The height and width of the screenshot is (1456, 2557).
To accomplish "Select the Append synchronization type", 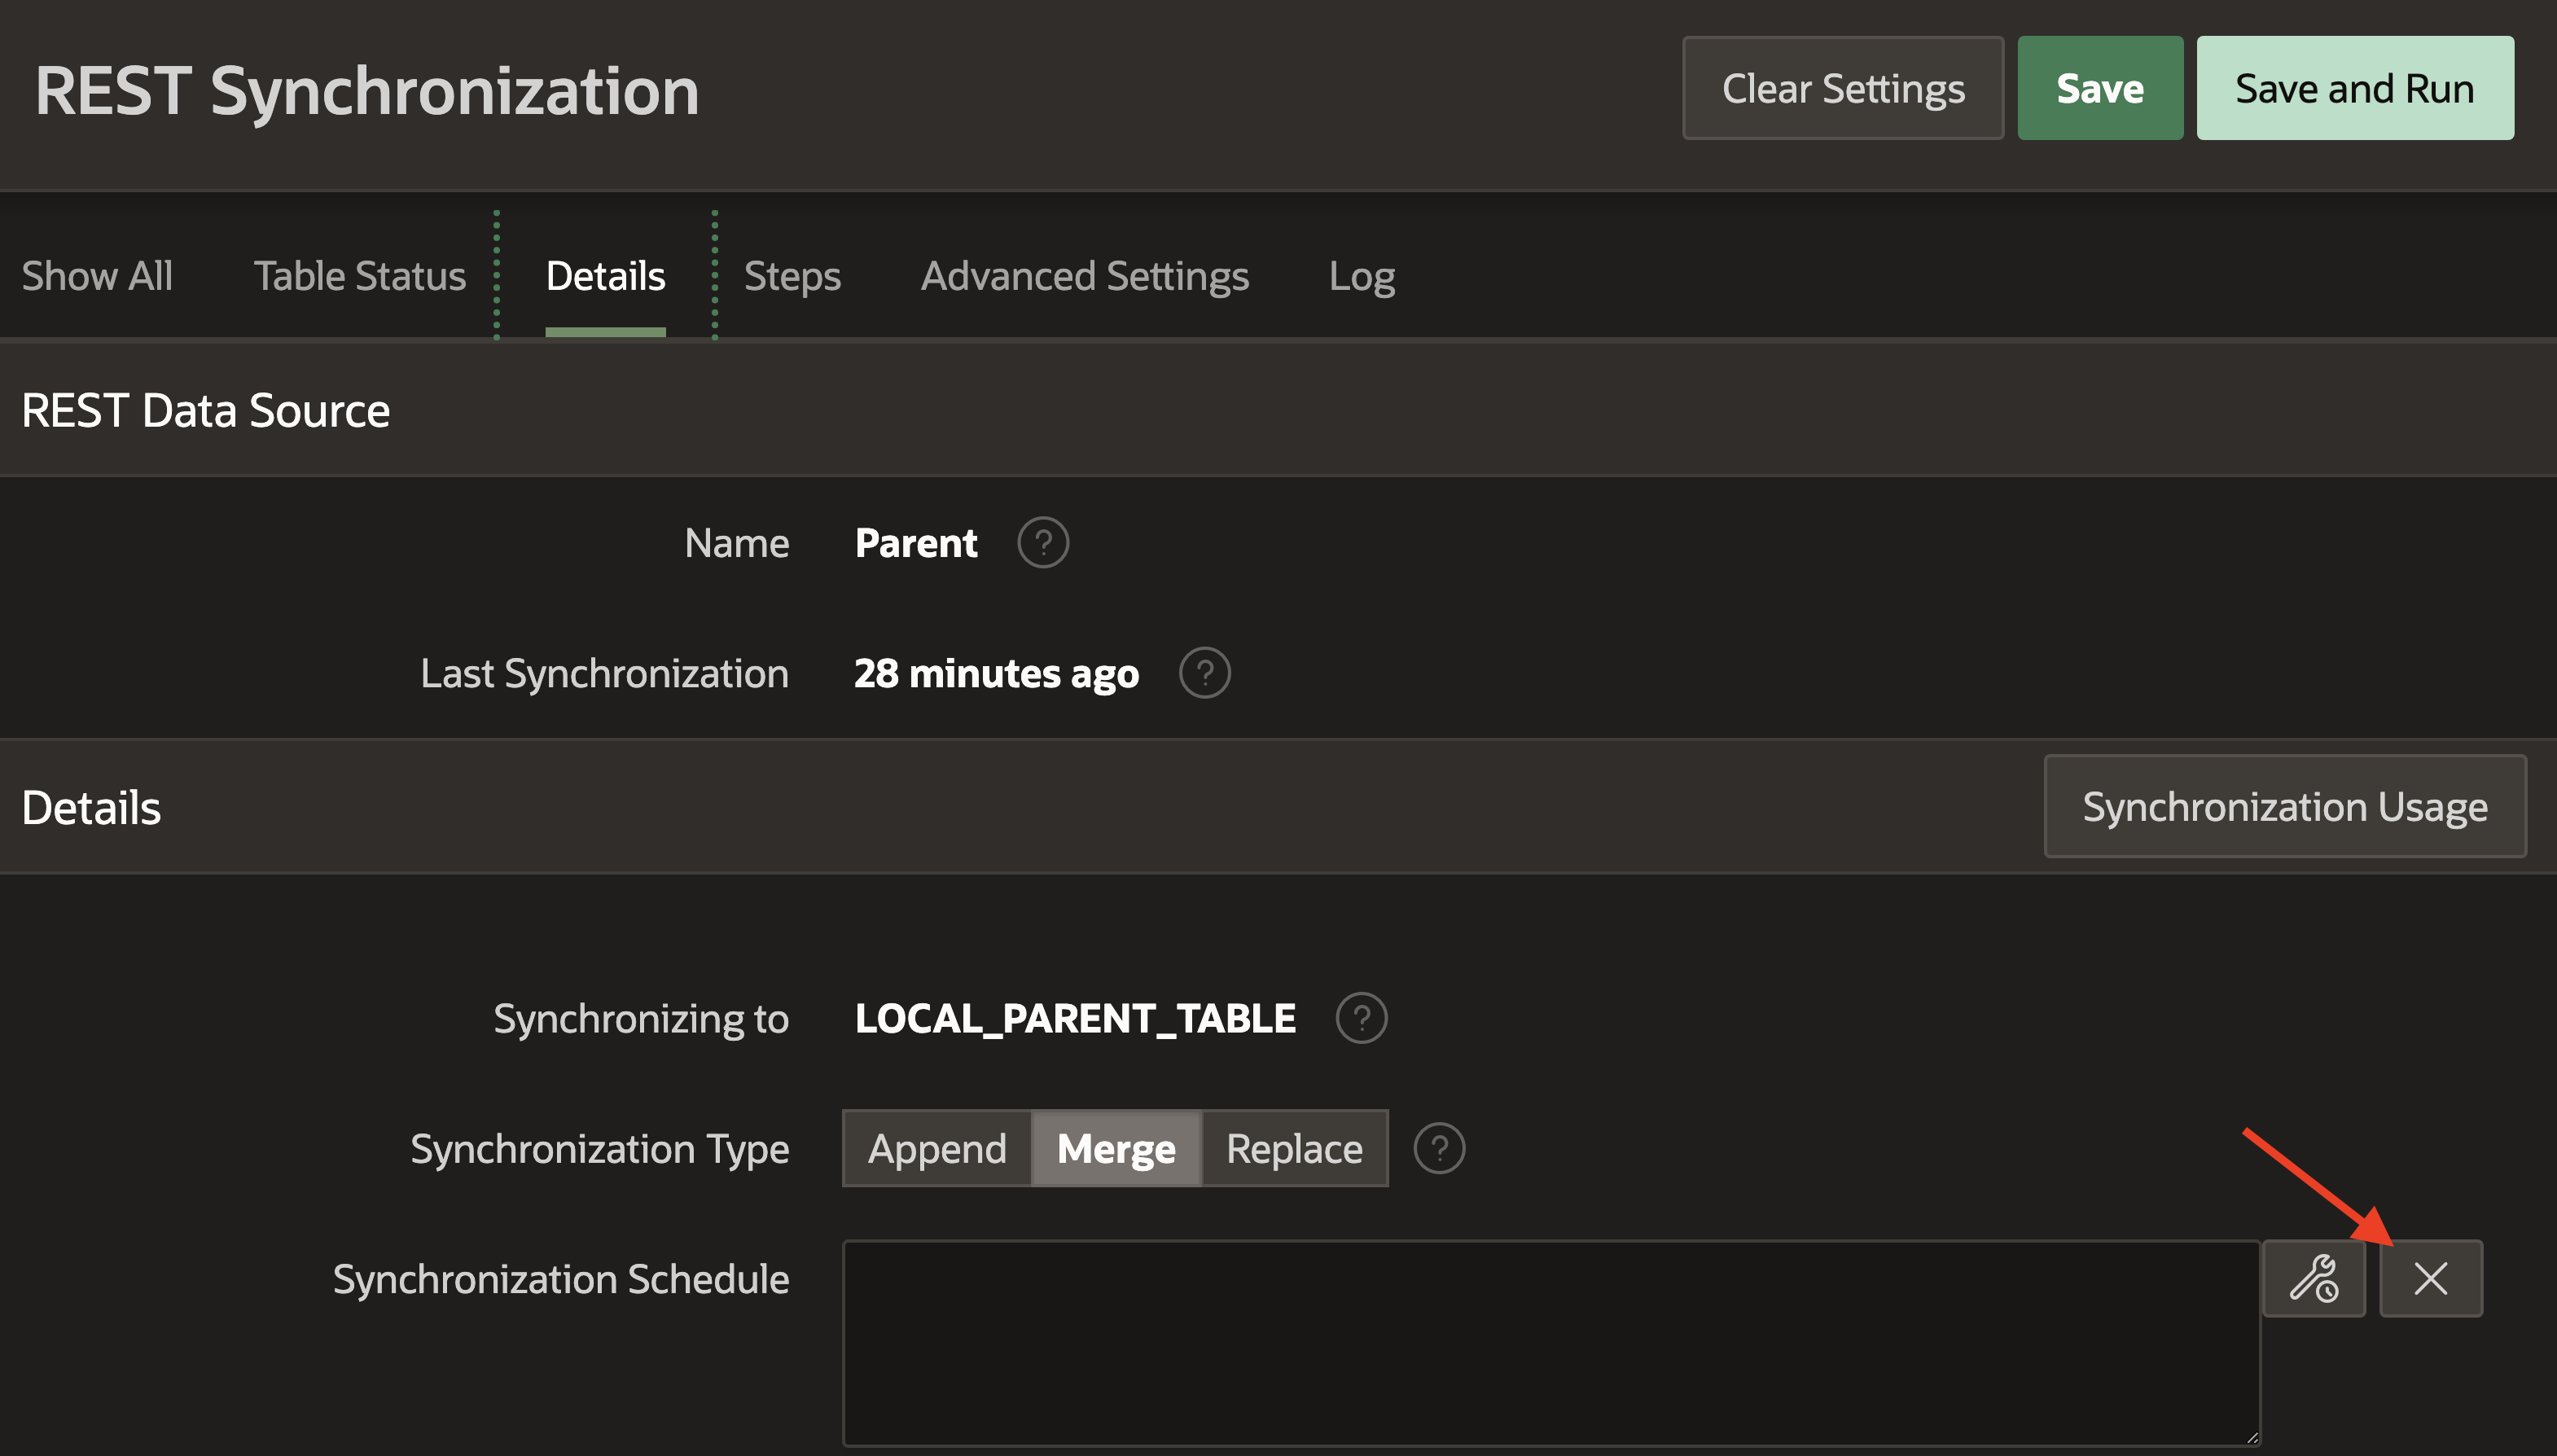I will coord(937,1148).
